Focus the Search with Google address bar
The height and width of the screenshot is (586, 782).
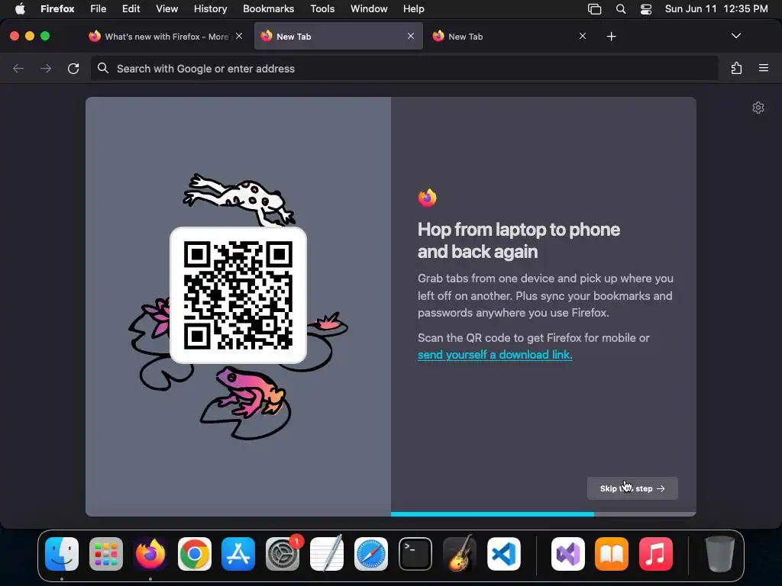tap(404, 68)
